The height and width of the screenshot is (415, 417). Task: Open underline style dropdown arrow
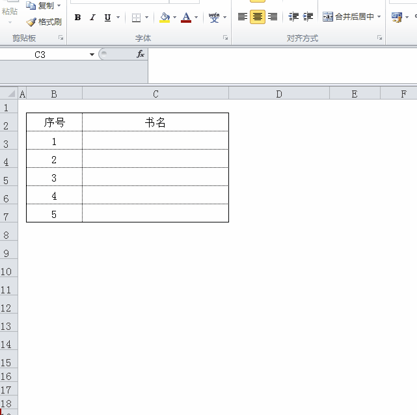pyautogui.click(x=118, y=18)
